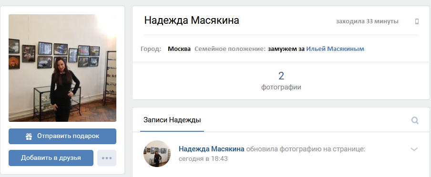Image resolution: width=431 pixels, height=177 pixels.
Task: Open the three-dots more actions button
Action: (107, 158)
